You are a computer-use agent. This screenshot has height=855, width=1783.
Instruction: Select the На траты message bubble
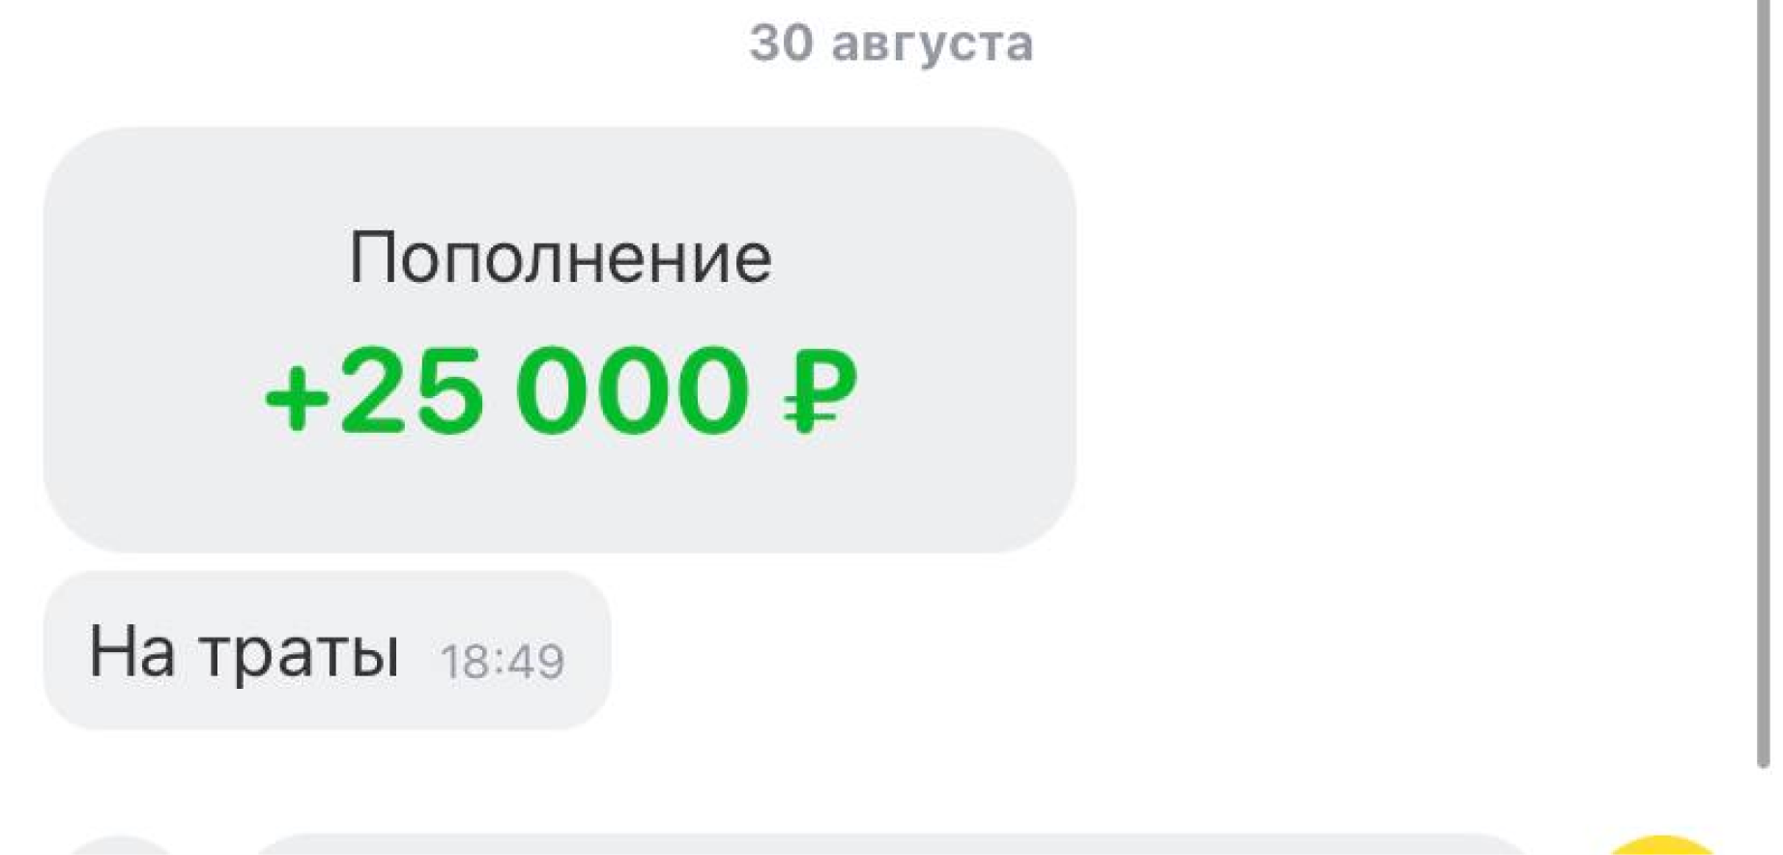click(x=328, y=650)
